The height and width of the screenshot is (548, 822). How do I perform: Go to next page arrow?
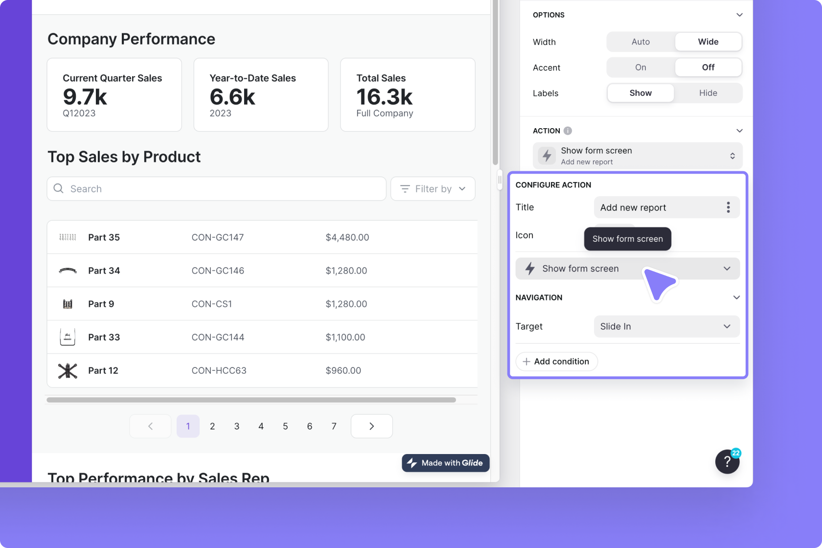tap(371, 426)
